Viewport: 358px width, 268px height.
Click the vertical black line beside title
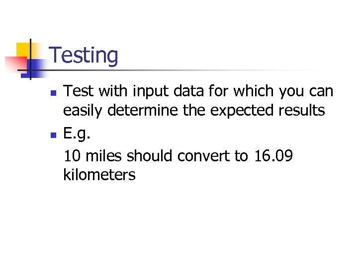pos(30,59)
